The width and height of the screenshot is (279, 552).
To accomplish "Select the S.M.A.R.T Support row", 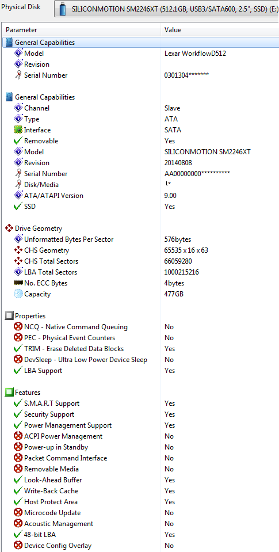I will pos(141,403).
